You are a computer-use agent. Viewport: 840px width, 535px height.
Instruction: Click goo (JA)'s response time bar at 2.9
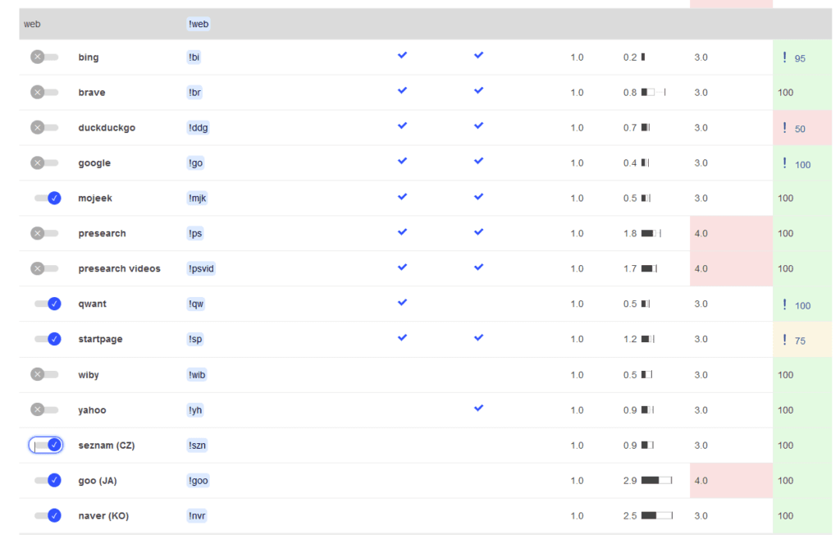pos(657,480)
